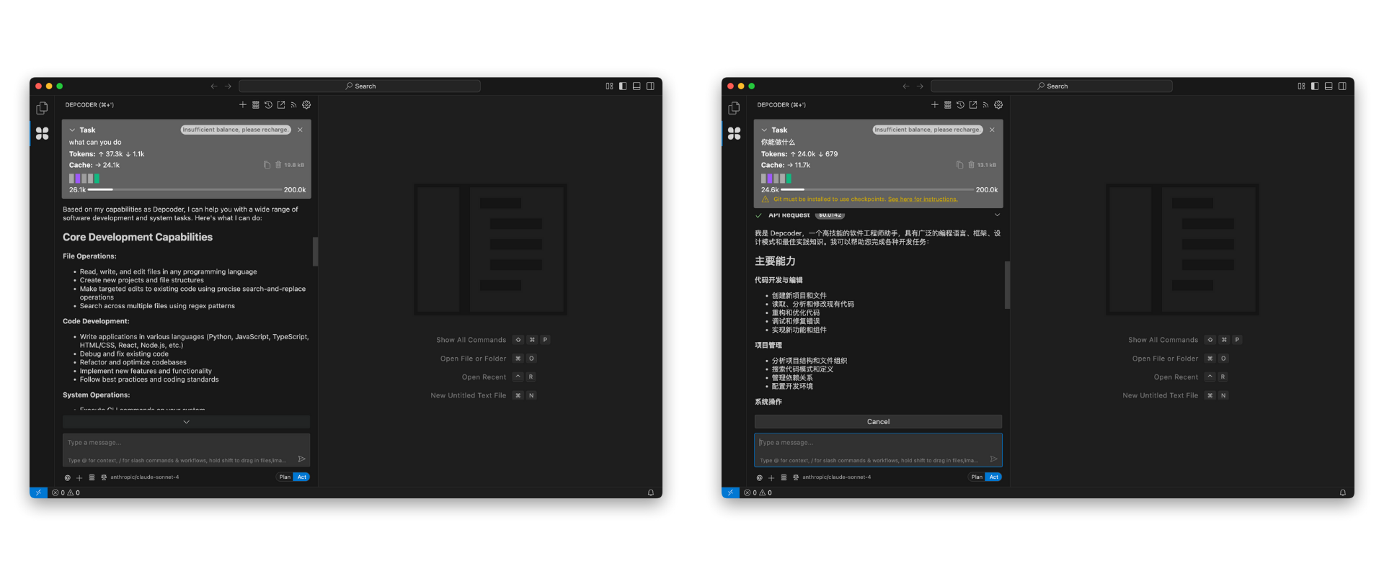Toggle secondary sidebar in left window title bar
Image resolution: width=1384 pixels, height=576 pixels.
[x=650, y=86]
